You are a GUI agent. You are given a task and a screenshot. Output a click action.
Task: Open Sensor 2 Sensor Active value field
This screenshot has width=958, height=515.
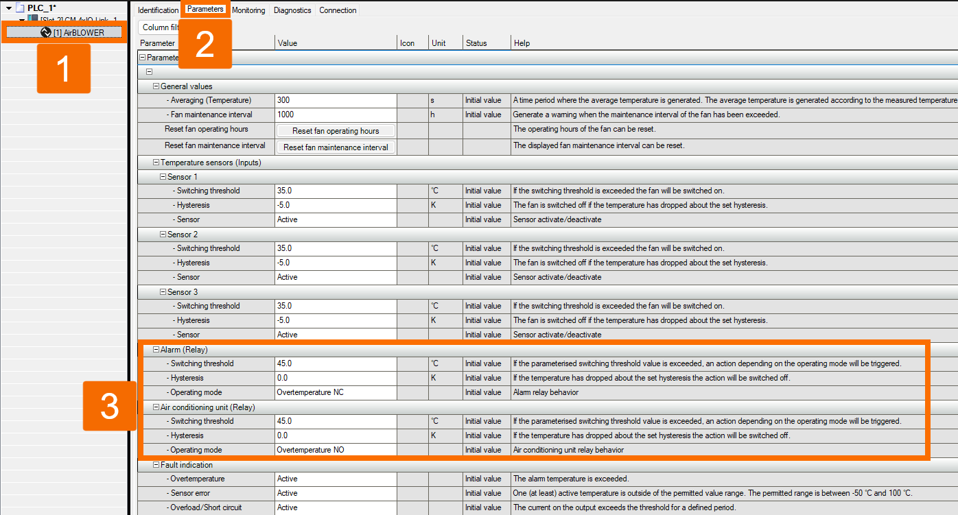tap(336, 277)
